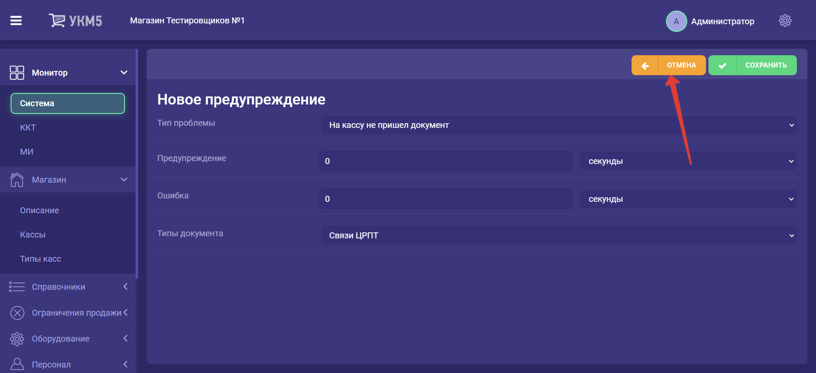Viewport: 816px width, 373px height.
Task: Click the Оборудование gear icon
Action: [x=17, y=339]
